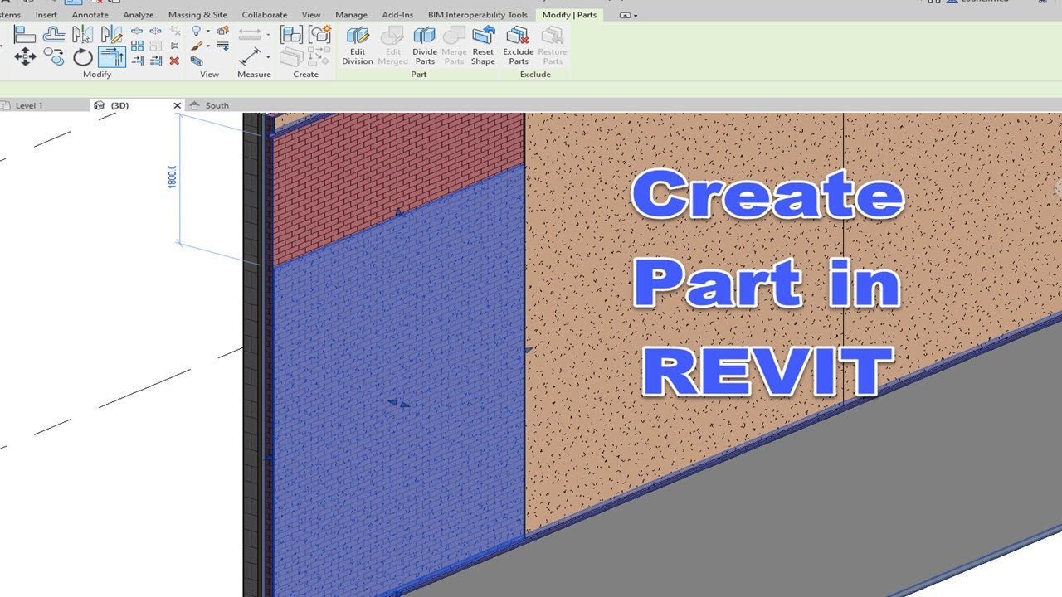Click the Exclude Parts button
This screenshot has width=1062, height=597.
coord(519,46)
